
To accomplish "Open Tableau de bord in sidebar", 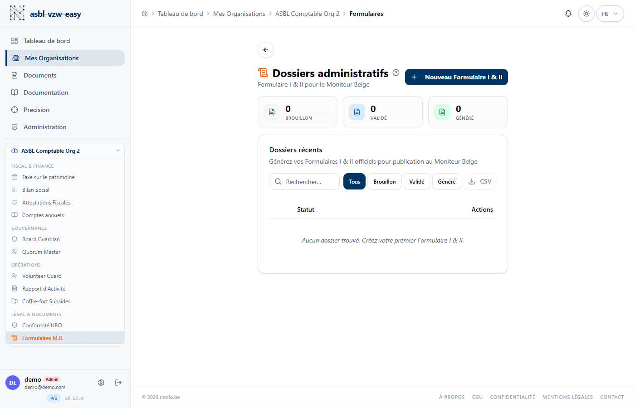I will coord(65,41).
